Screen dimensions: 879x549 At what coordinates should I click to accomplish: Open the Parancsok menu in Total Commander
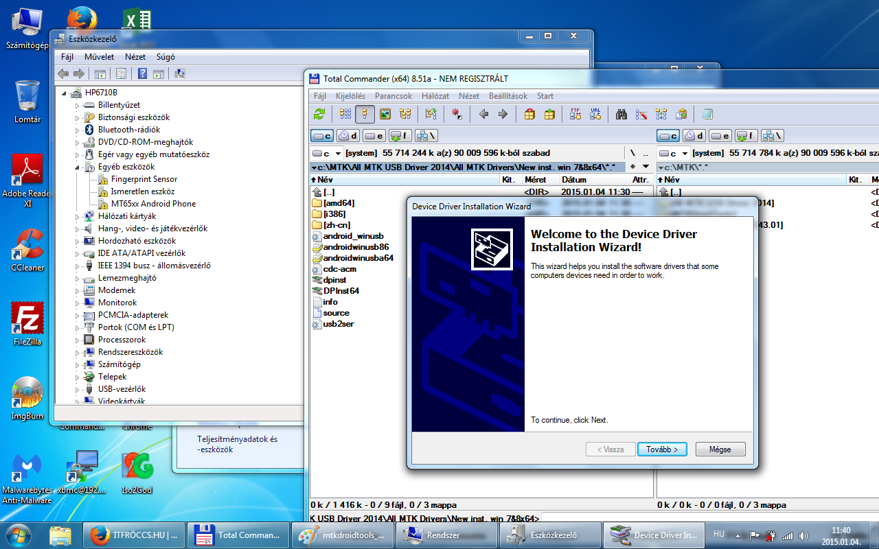393,96
